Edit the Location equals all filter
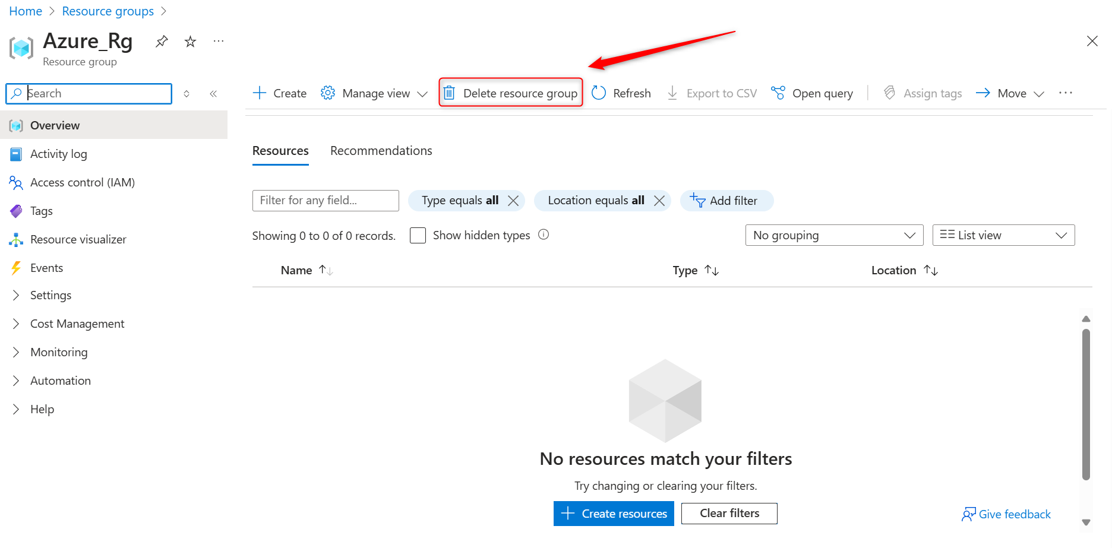Viewport: 1112px width, 548px height. (596, 201)
